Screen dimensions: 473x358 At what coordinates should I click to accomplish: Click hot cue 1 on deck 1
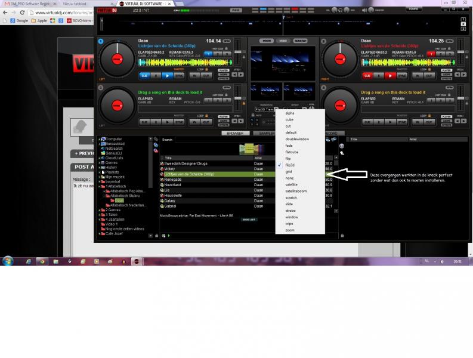tap(208, 54)
